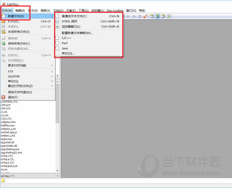This screenshot has width=232, height=188.
Task: Open the 窗口(K) menu
Action: 131,11
